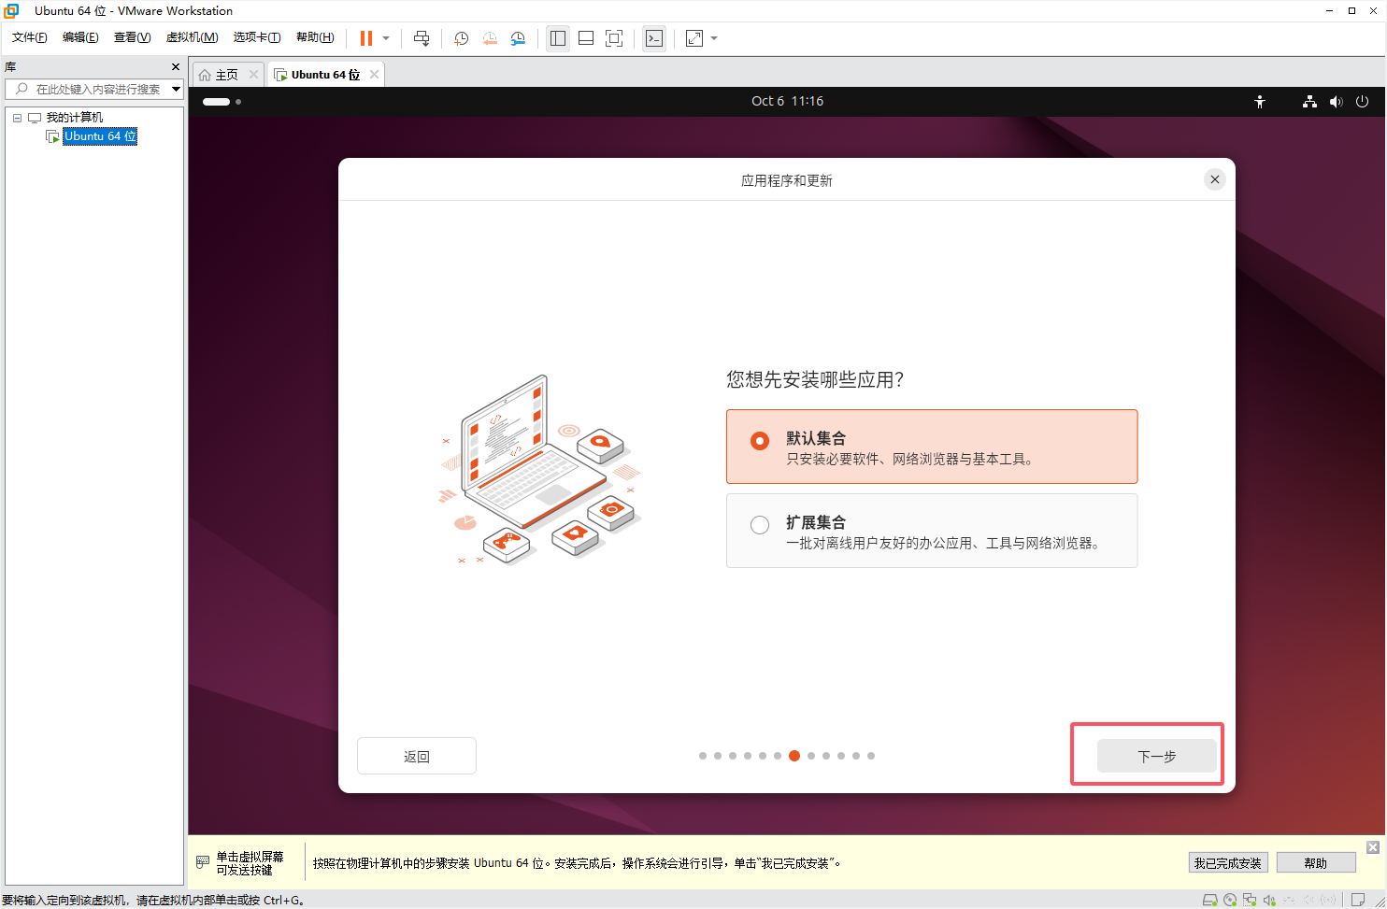The width and height of the screenshot is (1387, 909).
Task: Open the accessibility menu icon in Ubuntu panel
Action: [1260, 102]
